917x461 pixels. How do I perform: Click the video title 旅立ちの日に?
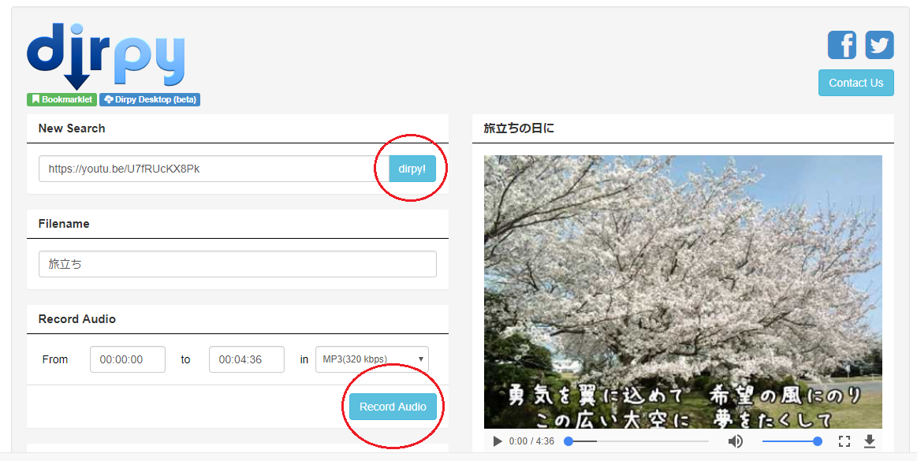click(519, 128)
